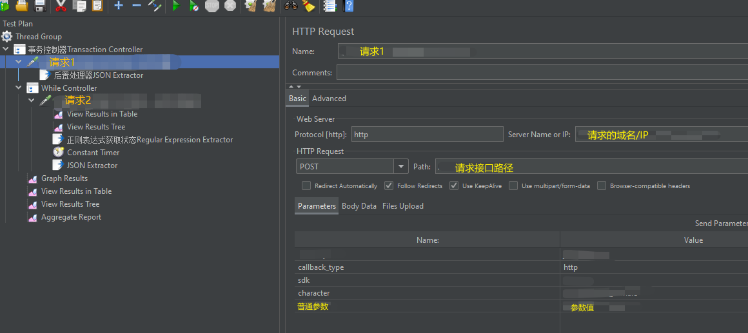Open the Files Upload tab
748x333 pixels.
point(403,206)
